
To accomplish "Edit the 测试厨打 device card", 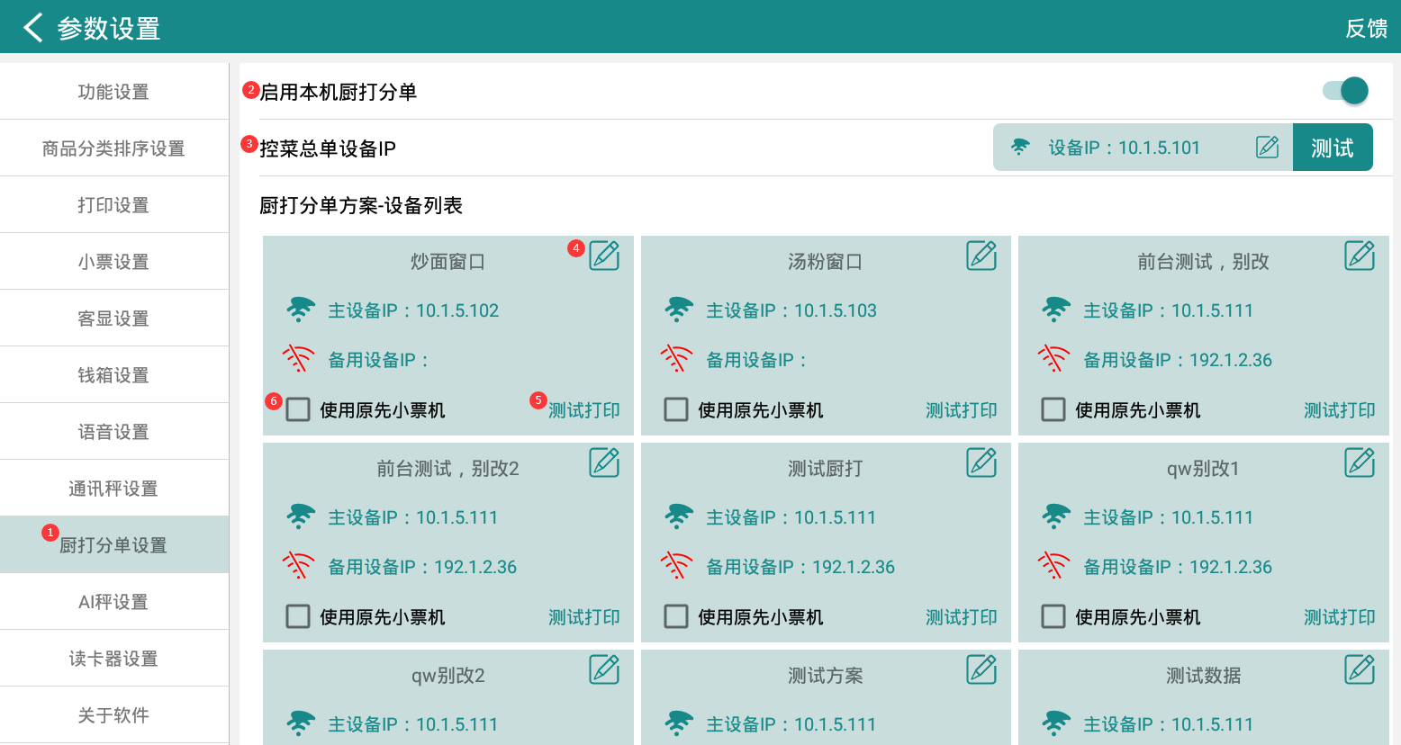I will coord(981,463).
